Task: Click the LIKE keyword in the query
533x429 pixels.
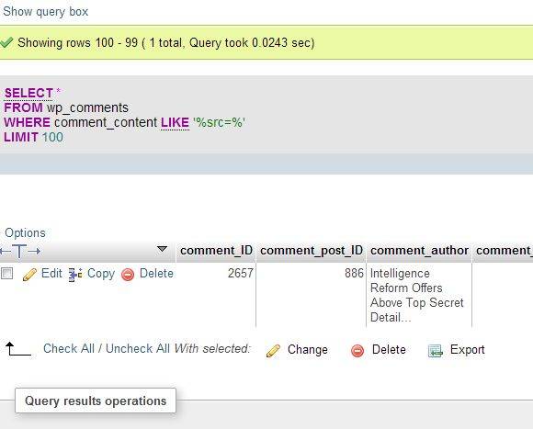Action: [175, 122]
